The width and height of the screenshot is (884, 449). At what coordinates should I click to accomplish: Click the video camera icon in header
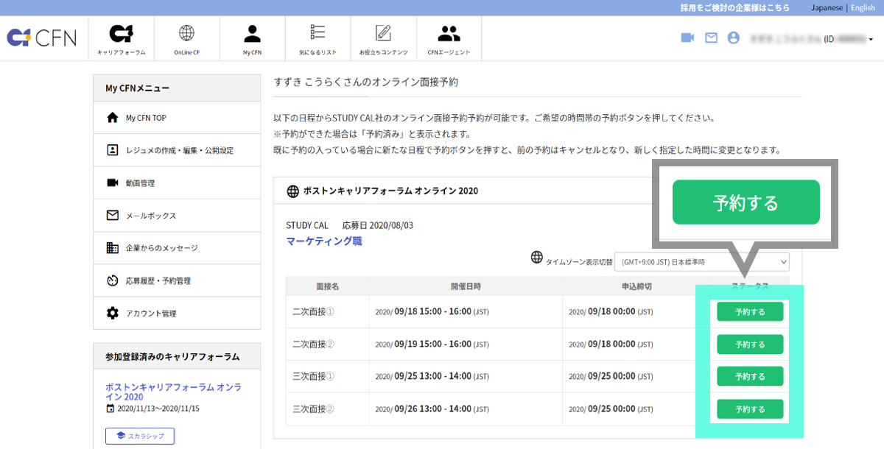[687, 38]
